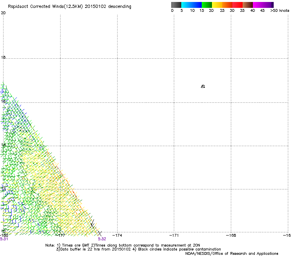Screen dimensions: 291x256
Task: Click the '25' legend scale number
Action: [222, 11]
